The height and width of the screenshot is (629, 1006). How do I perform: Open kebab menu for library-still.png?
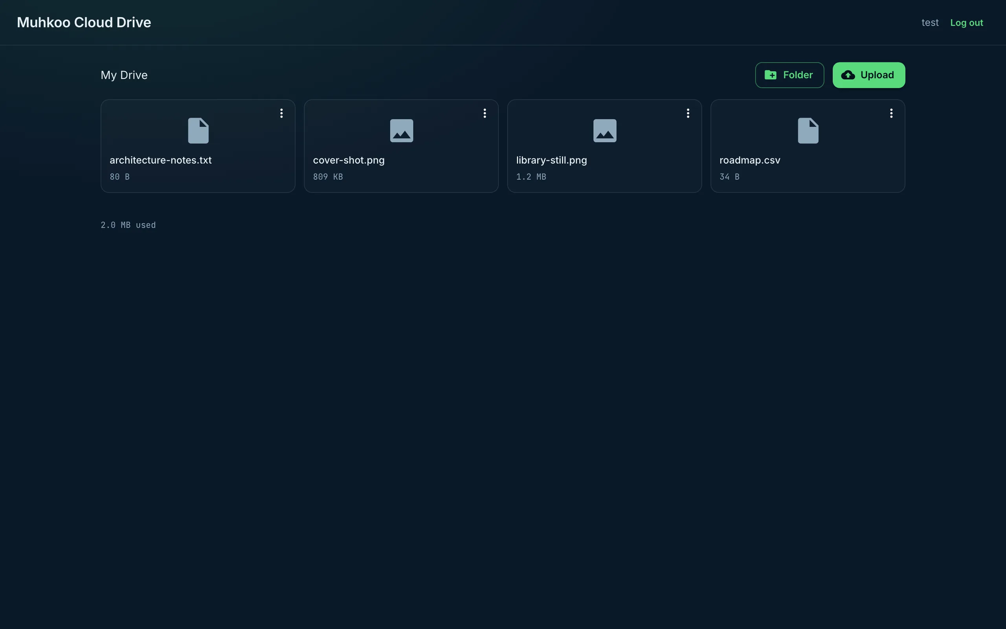(x=688, y=113)
